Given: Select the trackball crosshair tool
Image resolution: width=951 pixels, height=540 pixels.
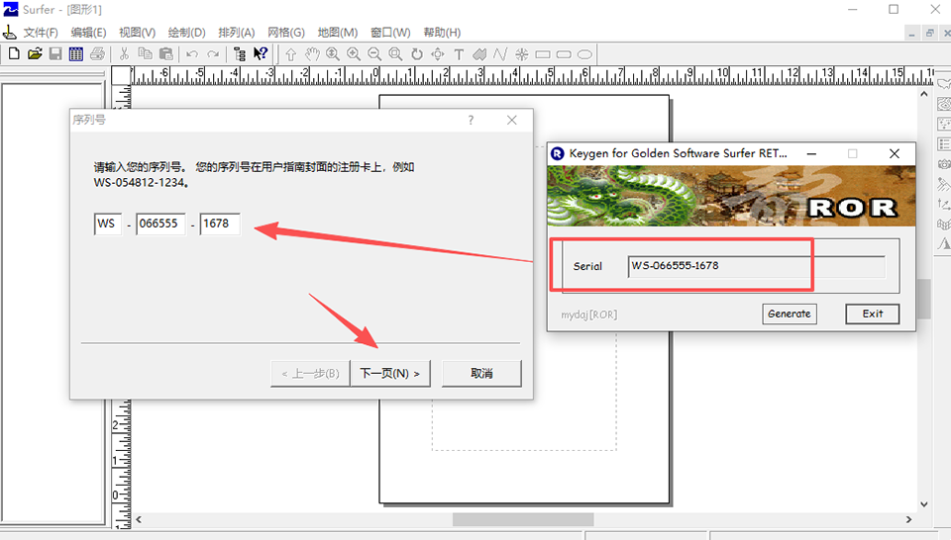Looking at the screenshot, I should coord(437,54).
